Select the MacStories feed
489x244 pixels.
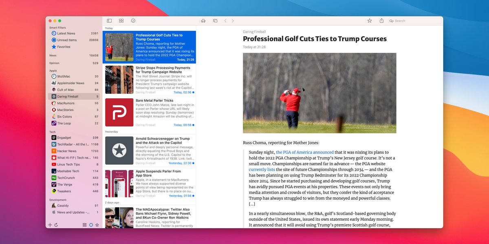pos(75,110)
